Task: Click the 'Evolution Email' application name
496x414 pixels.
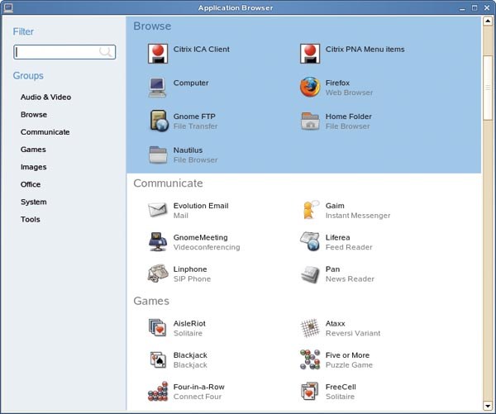Action: [x=201, y=206]
